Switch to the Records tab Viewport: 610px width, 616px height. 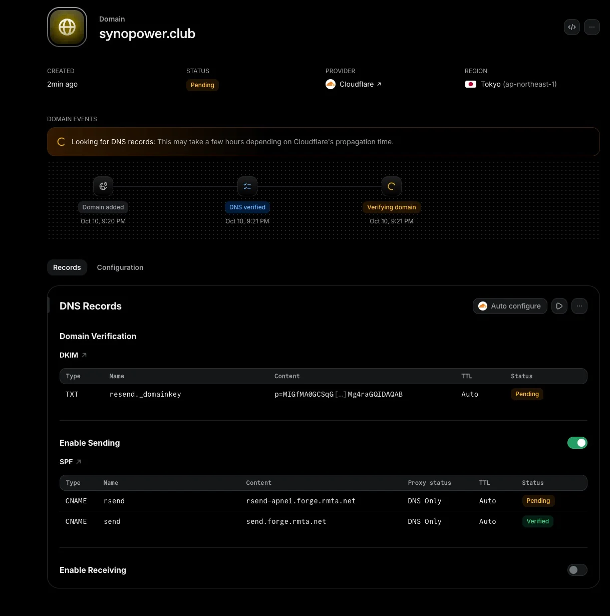click(x=67, y=267)
